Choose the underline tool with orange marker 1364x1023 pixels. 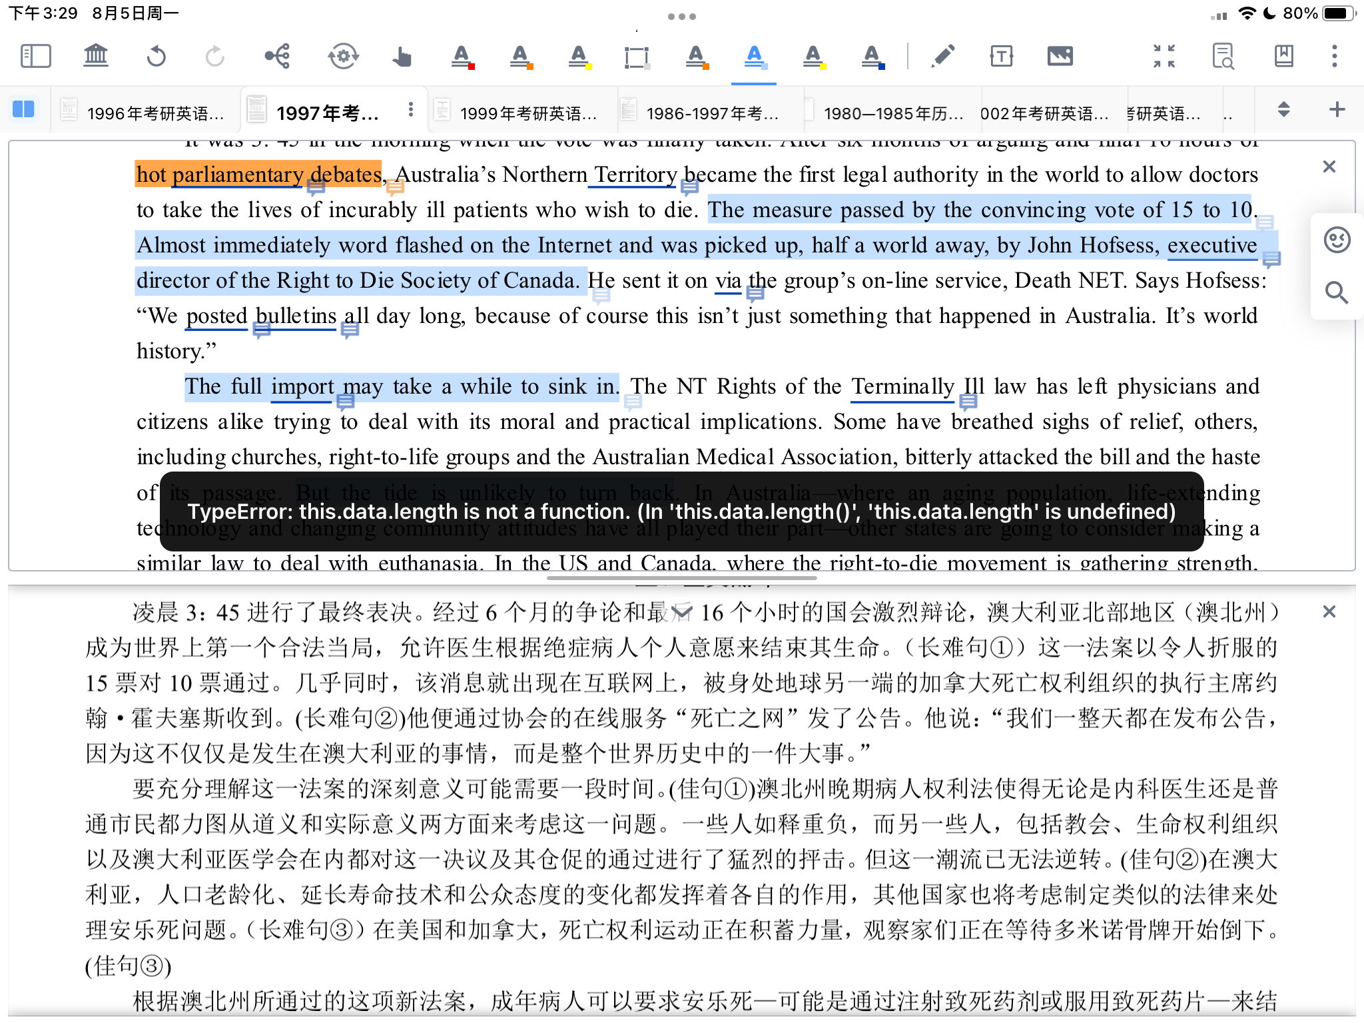pyautogui.click(x=696, y=57)
